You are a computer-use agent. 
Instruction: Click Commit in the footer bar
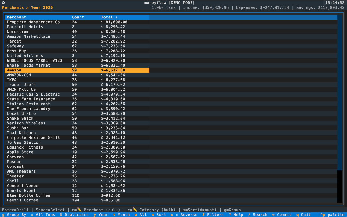(x=282, y=215)
